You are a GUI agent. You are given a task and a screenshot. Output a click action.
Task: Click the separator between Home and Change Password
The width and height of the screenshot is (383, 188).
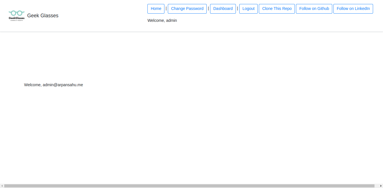[166, 9]
